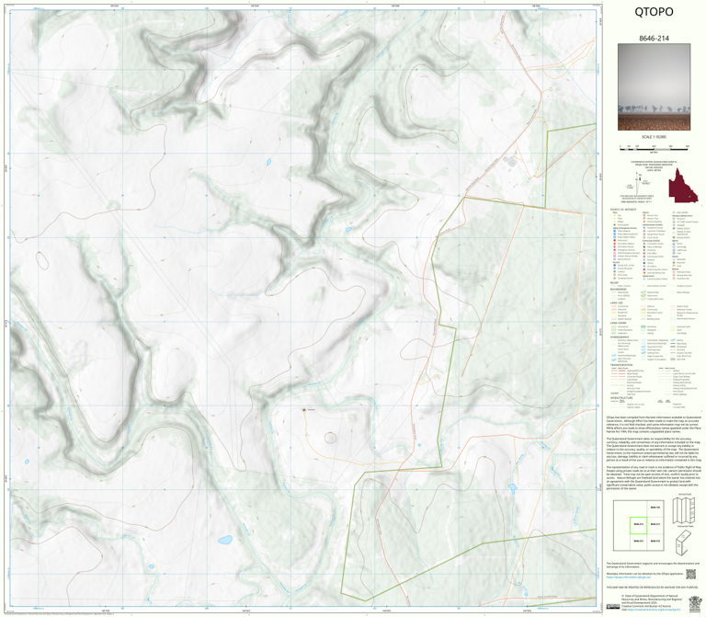Select the 8646-211 cell in index grid
This screenshot has width=706, height=617.
(655, 525)
